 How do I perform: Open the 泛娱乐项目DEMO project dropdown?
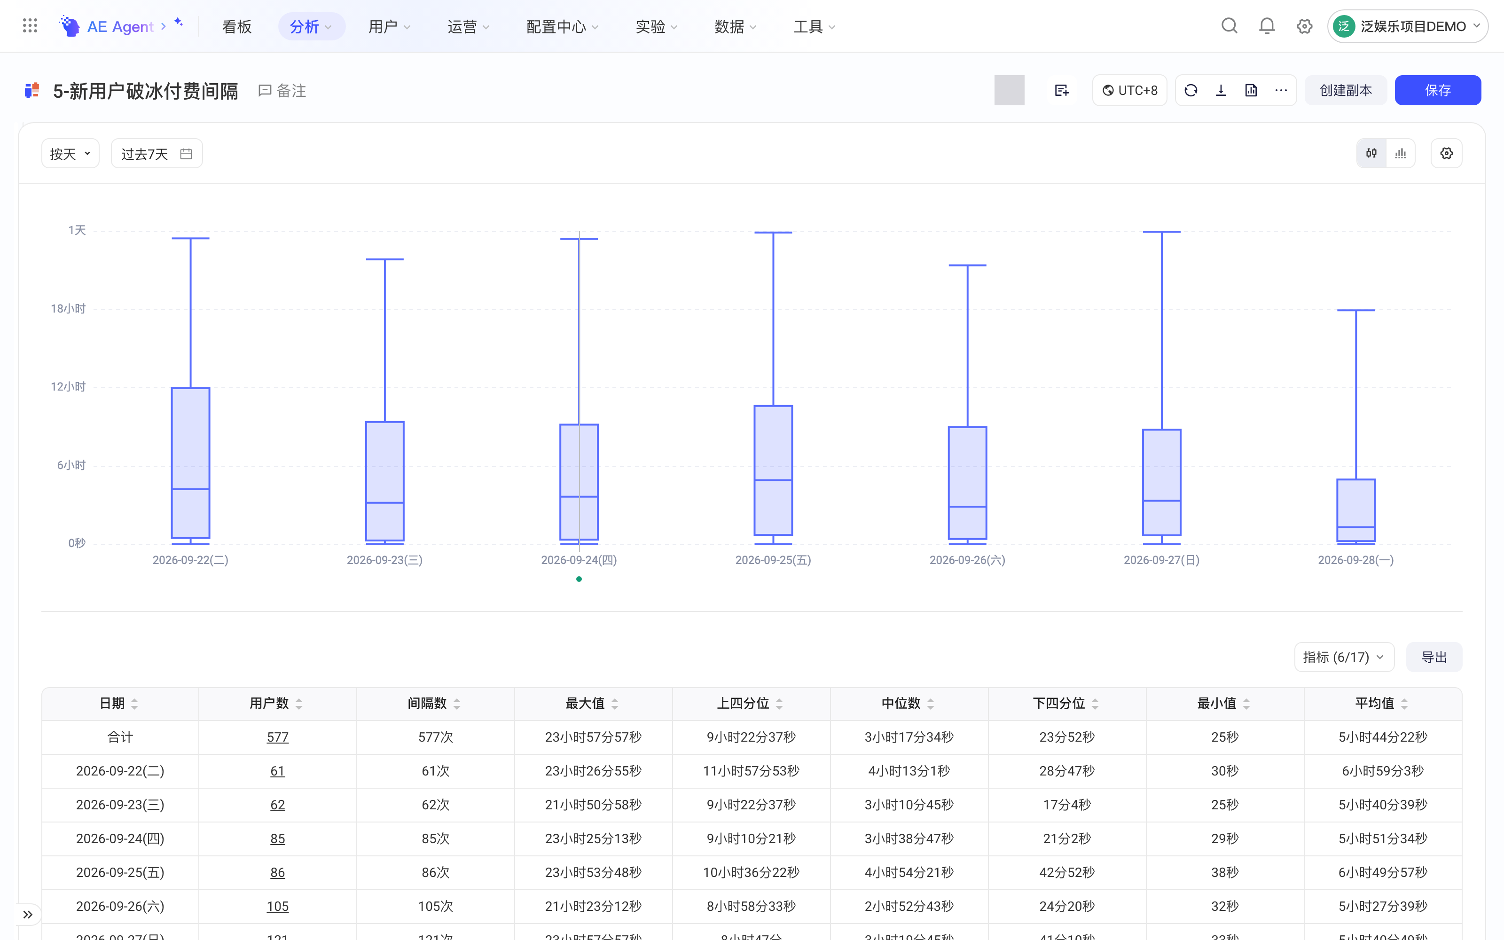[x=1408, y=26]
